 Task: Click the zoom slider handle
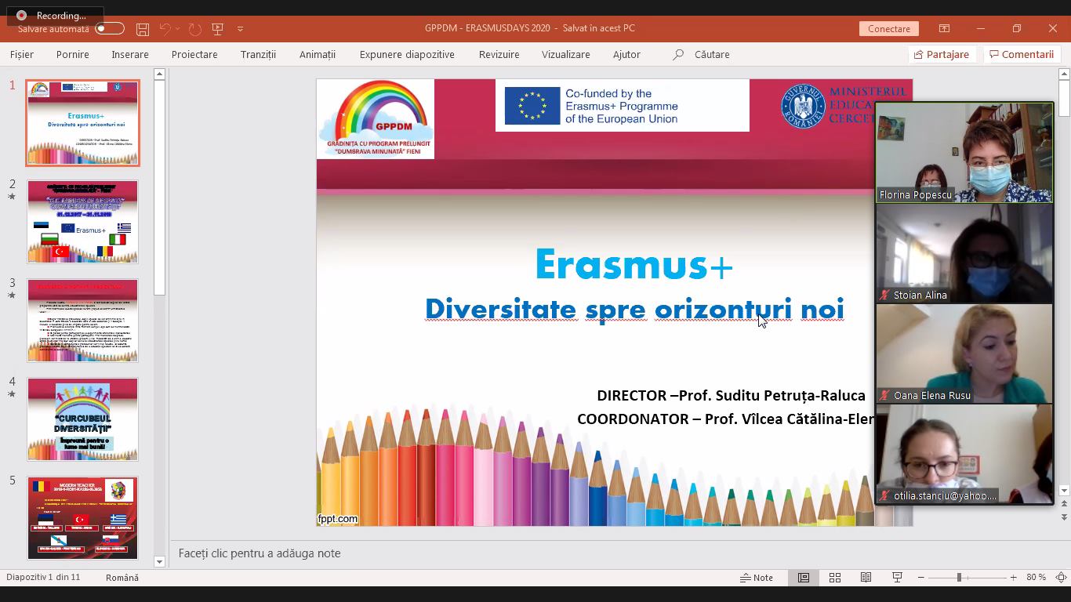pos(958,578)
